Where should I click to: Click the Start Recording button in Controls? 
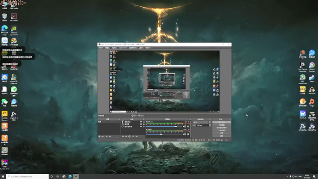tap(221, 125)
